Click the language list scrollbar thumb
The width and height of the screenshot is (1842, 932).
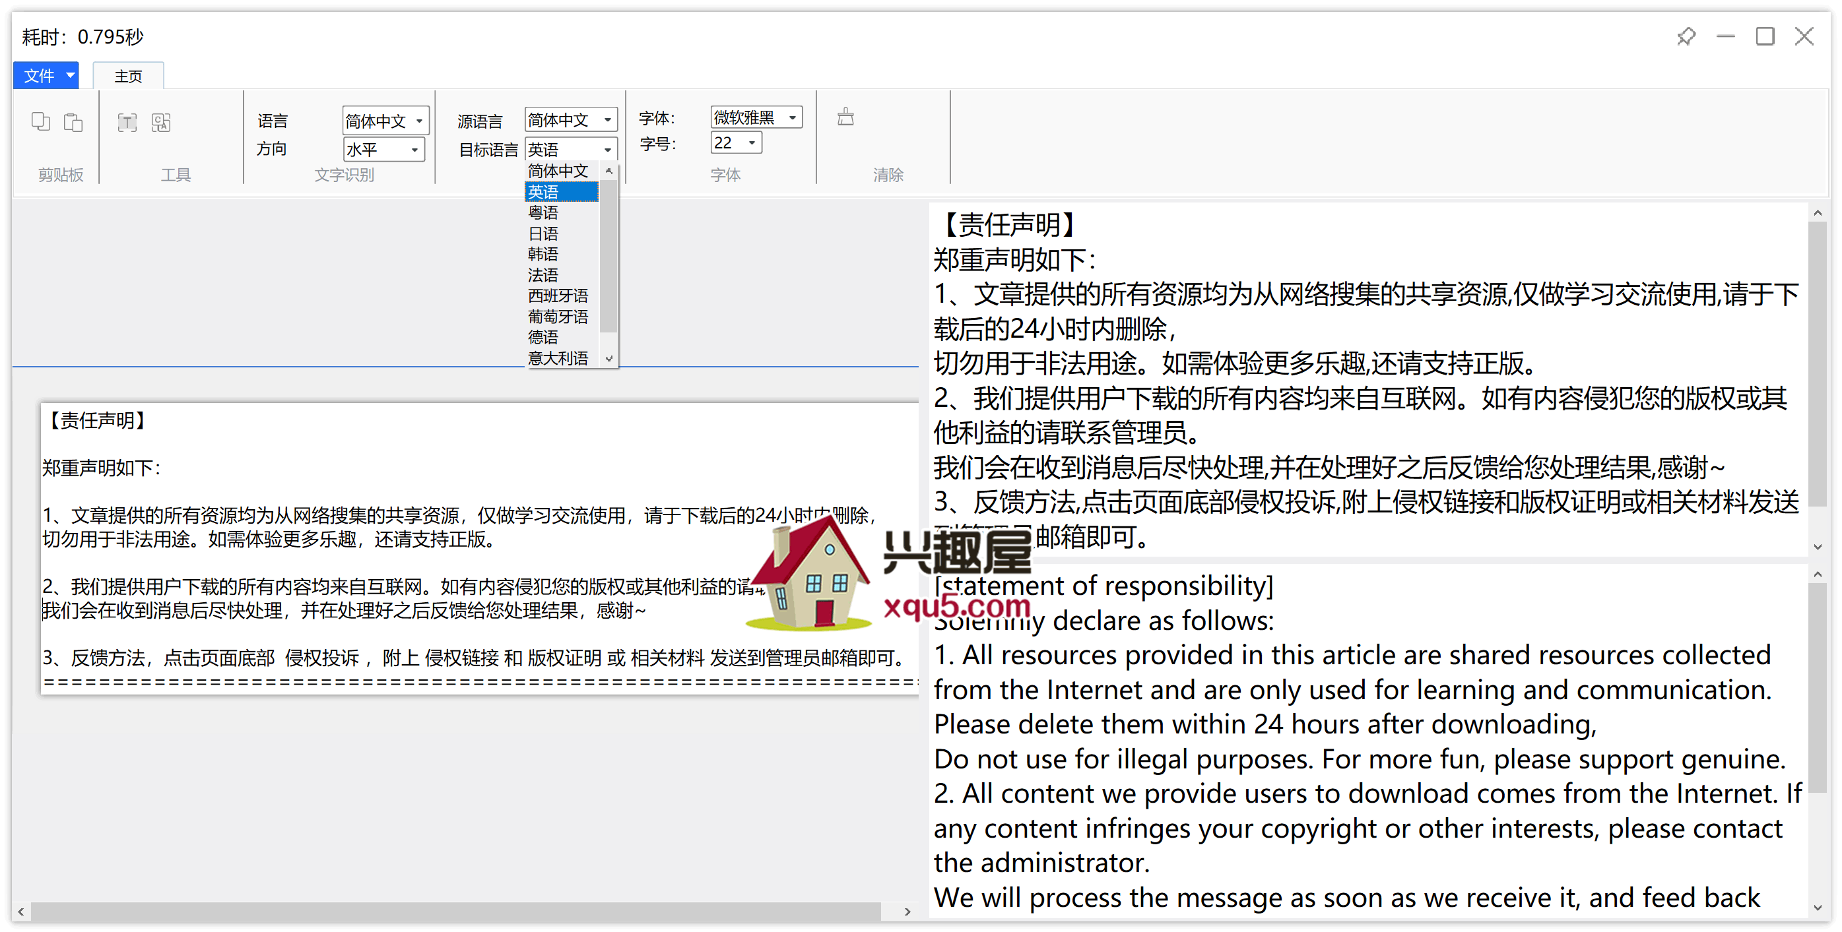609,256
